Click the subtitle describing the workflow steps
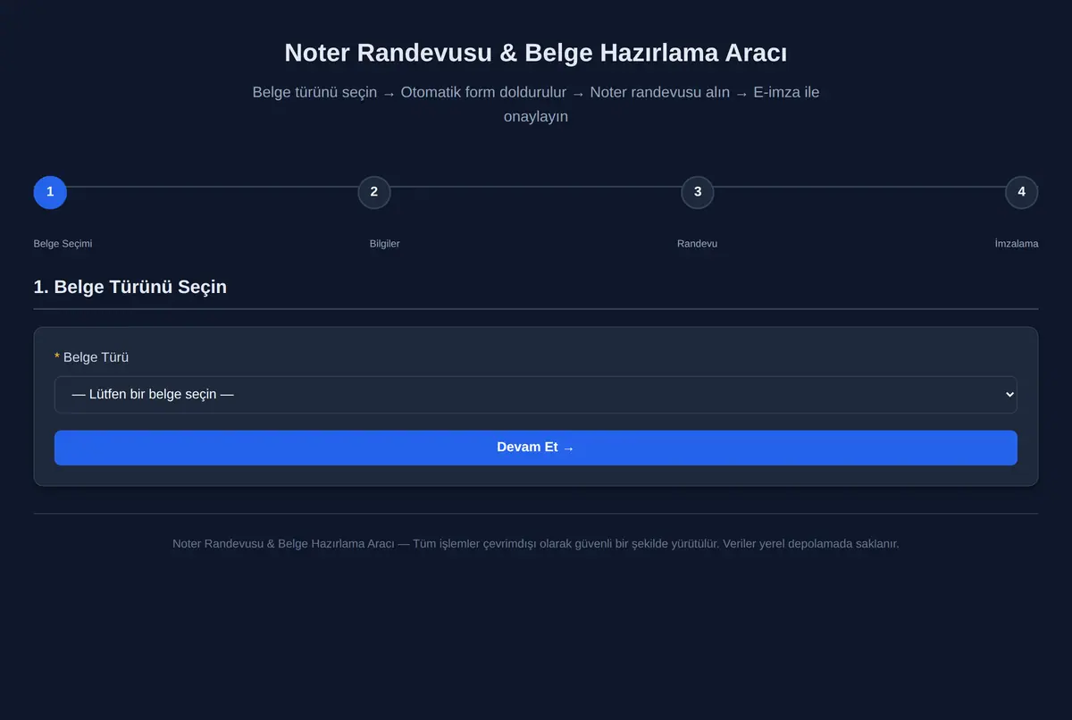The width and height of the screenshot is (1072, 720). tap(535, 105)
